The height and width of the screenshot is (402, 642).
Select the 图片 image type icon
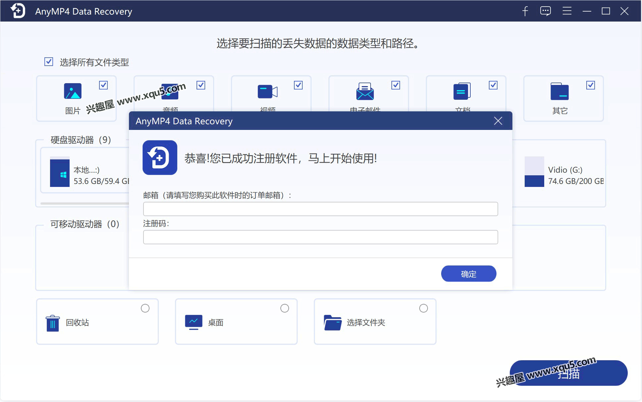pyautogui.click(x=73, y=91)
